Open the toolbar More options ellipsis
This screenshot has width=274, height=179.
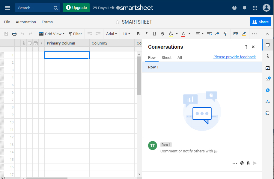point(254,34)
